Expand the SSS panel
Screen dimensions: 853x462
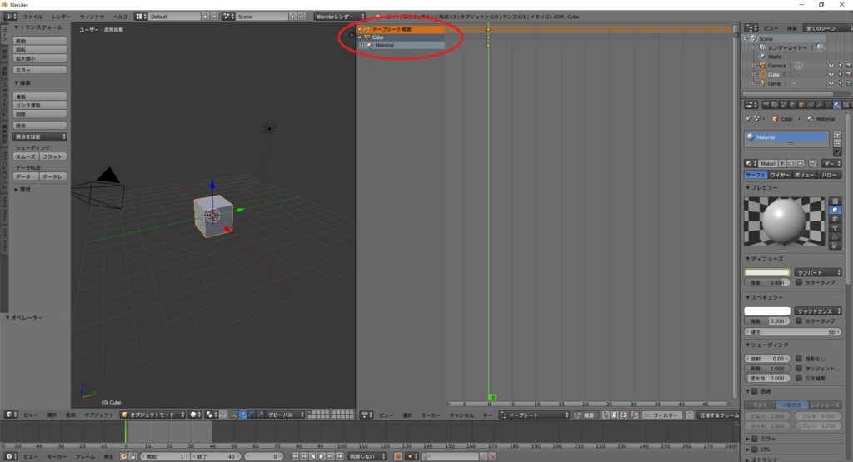coord(747,450)
